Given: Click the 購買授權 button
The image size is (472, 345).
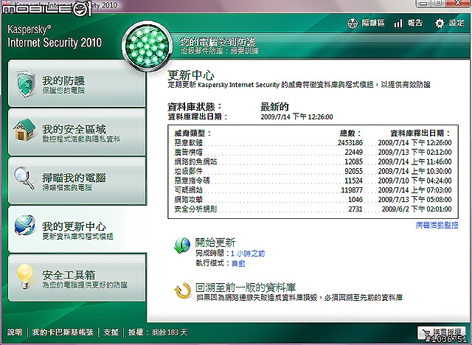Looking at the screenshot, I should click(x=442, y=333).
